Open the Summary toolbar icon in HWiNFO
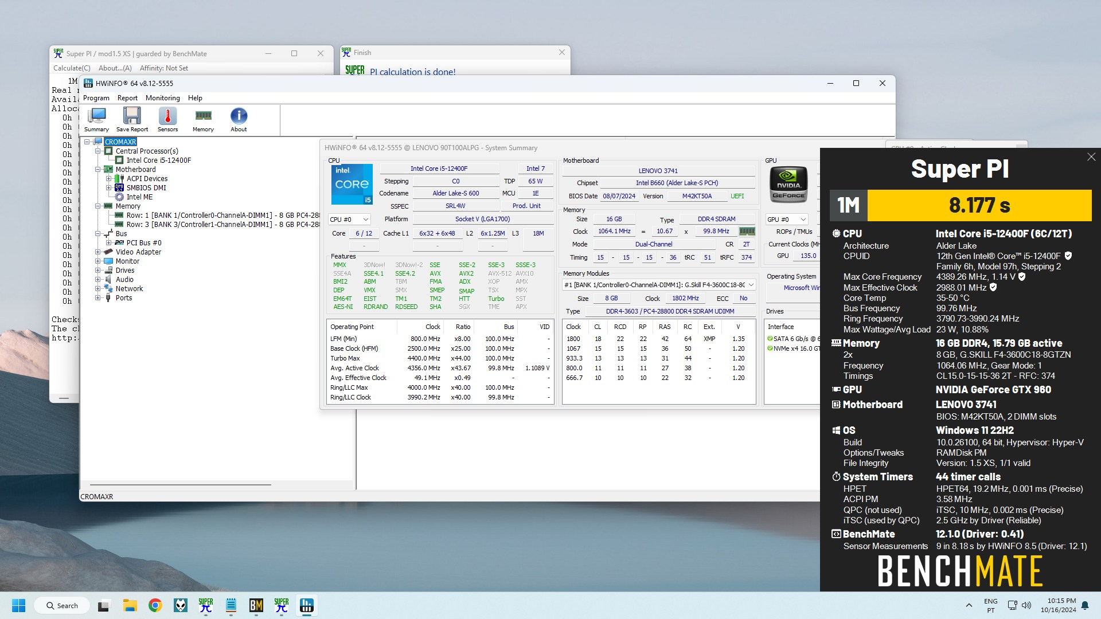This screenshot has width=1101, height=619. click(96, 120)
